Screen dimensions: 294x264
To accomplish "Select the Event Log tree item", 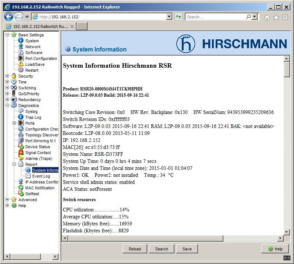I will click(41, 176).
